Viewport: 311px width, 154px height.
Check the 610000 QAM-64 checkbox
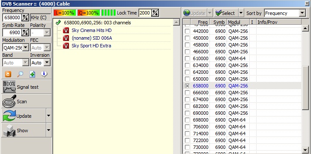point(187,58)
